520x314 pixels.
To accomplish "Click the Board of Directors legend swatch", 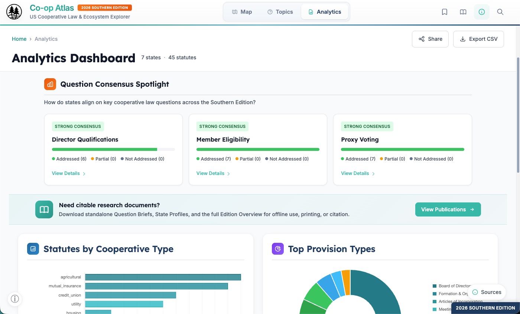I will tap(435, 286).
